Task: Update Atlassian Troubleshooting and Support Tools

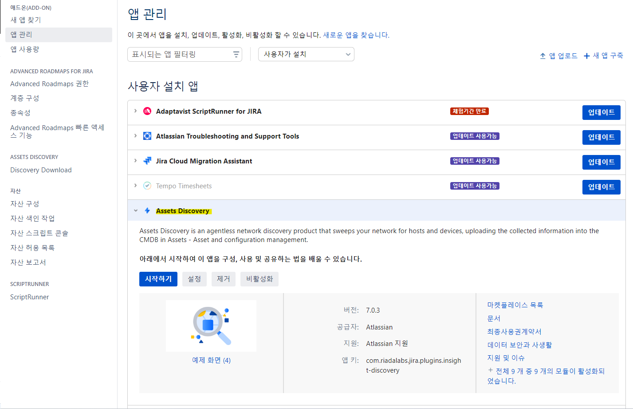Action: [x=601, y=137]
